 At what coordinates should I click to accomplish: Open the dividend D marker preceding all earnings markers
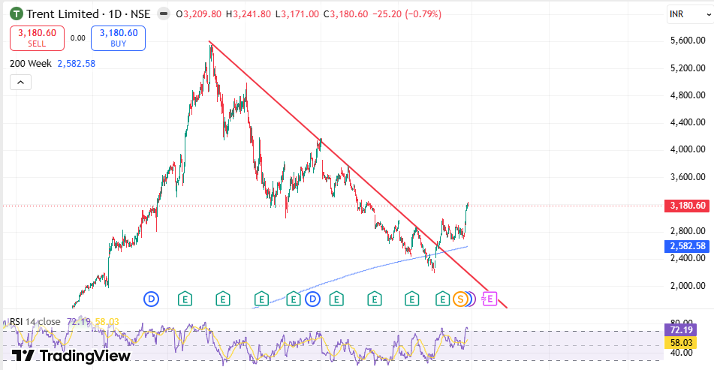tap(151, 299)
